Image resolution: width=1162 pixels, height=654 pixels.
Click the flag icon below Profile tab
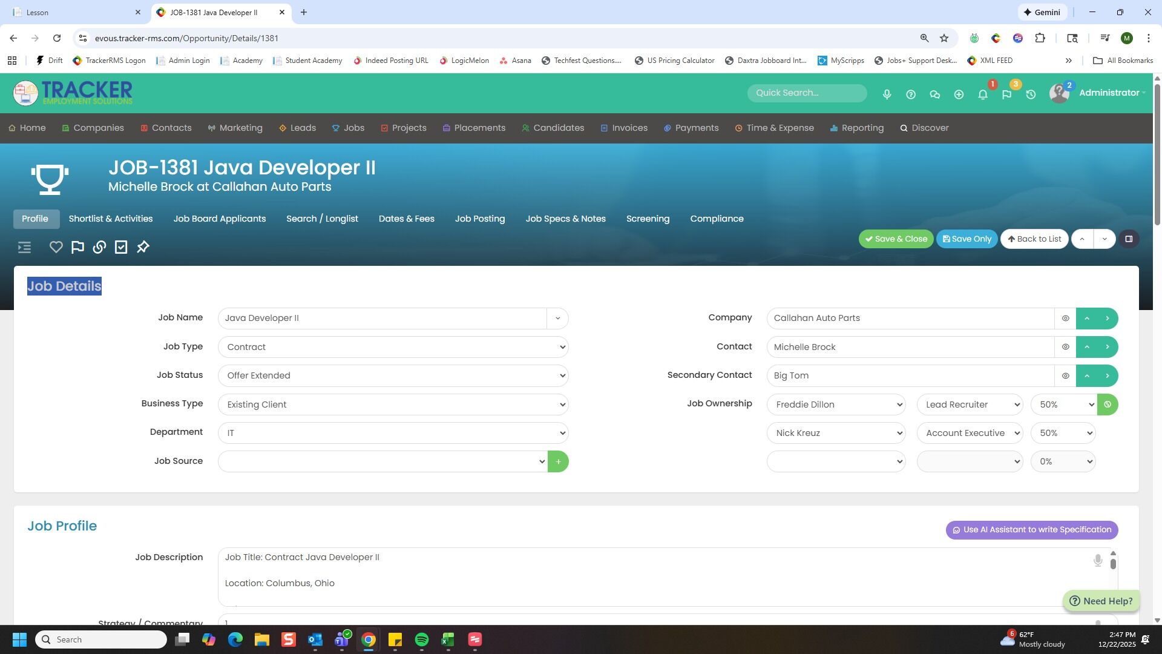(x=77, y=247)
